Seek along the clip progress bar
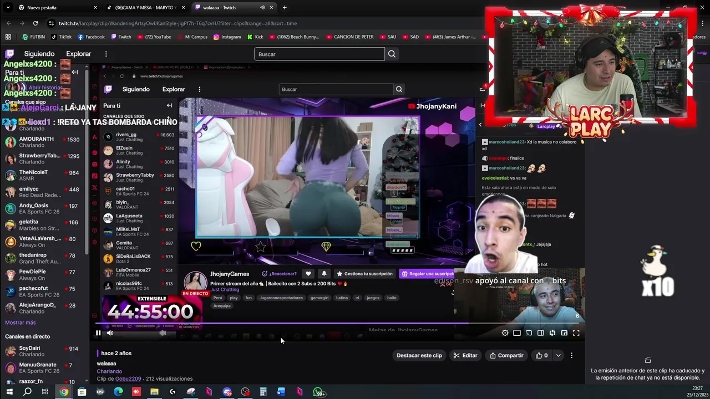This screenshot has width=710, height=399. (x=338, y=323)
